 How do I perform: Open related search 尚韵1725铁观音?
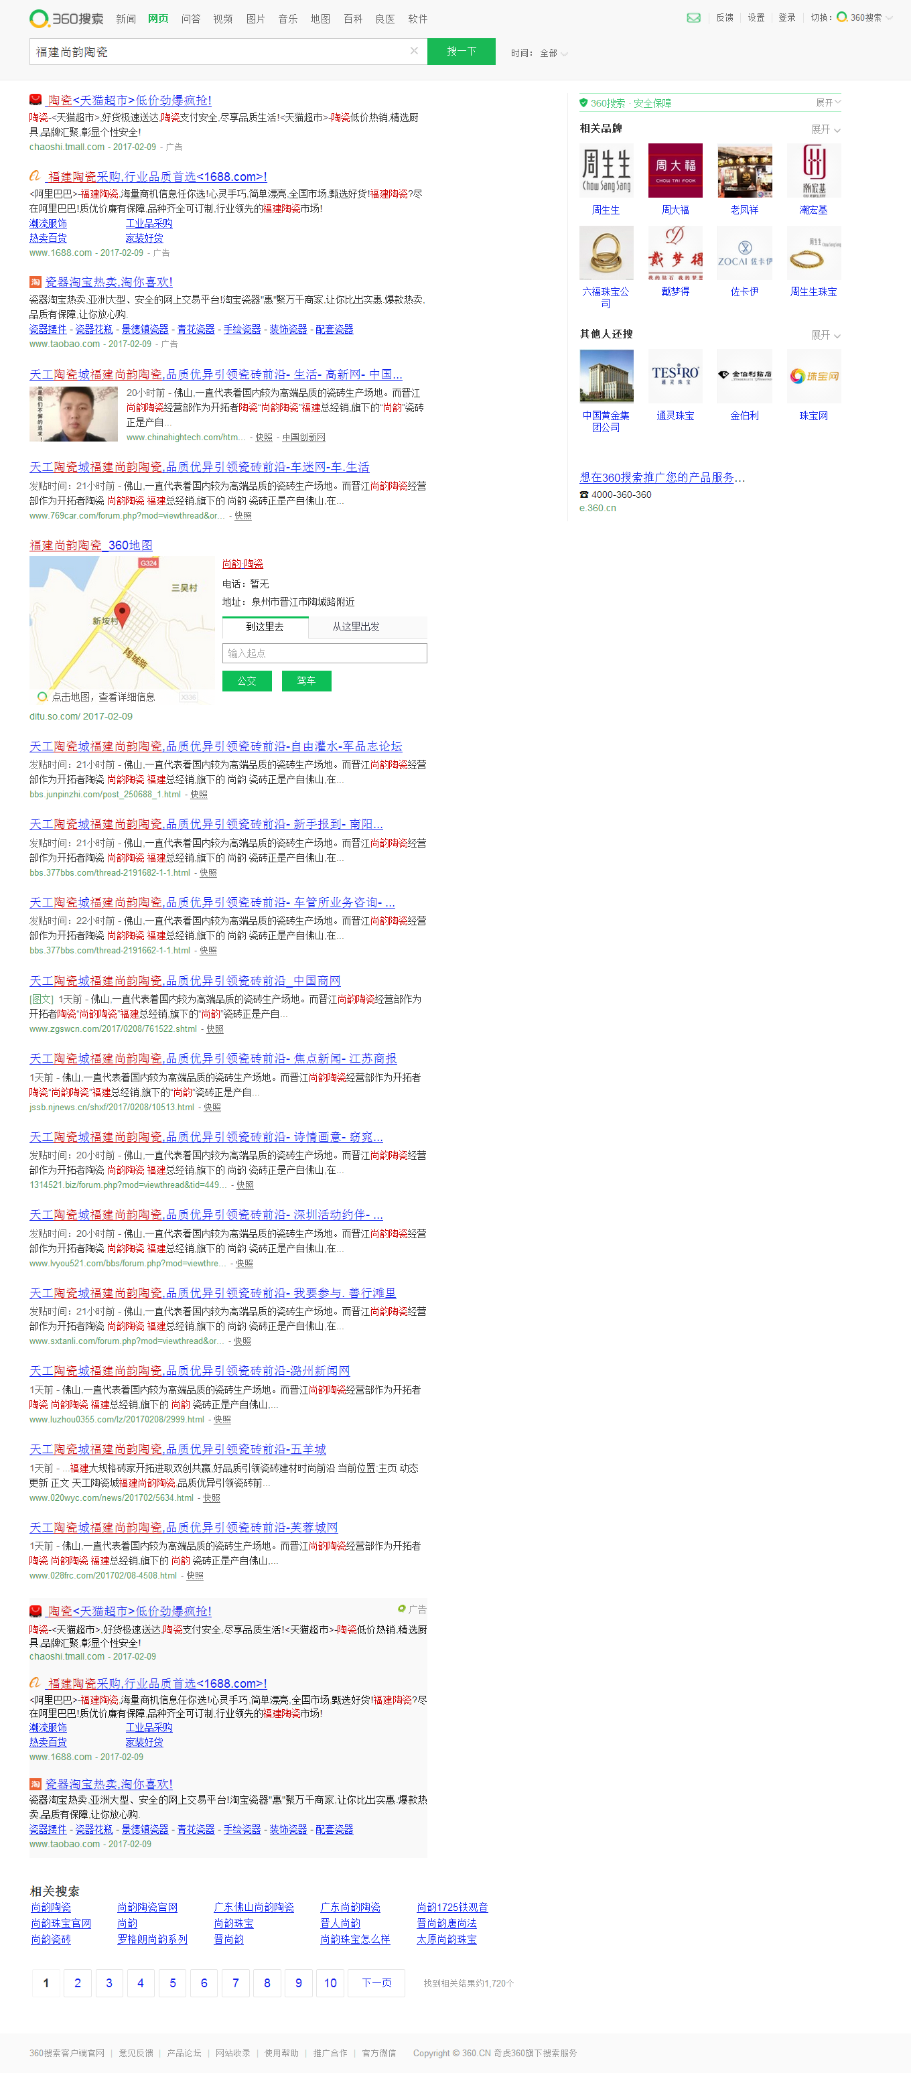[452, 1908]
